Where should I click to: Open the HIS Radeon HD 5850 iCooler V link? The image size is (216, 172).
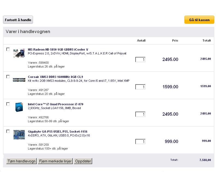[x=58, y=49]
